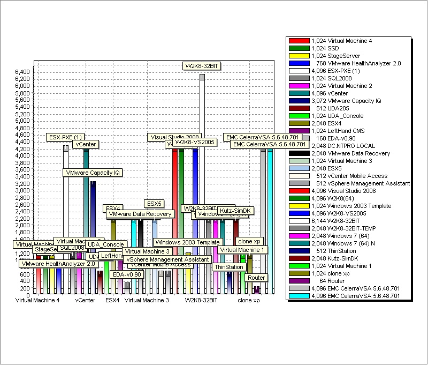Click legend entry '512 ThinStation'
This screenshot has height=365, width=428.
pos(336,251)
